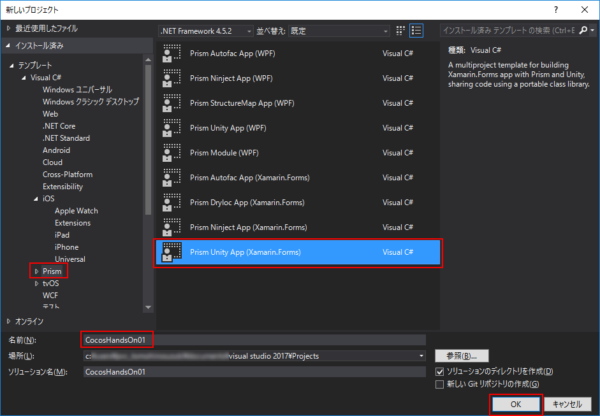Open the .NET Framework 4.5.2 dropdown
The image size is (600, 416).
[206, 31]
